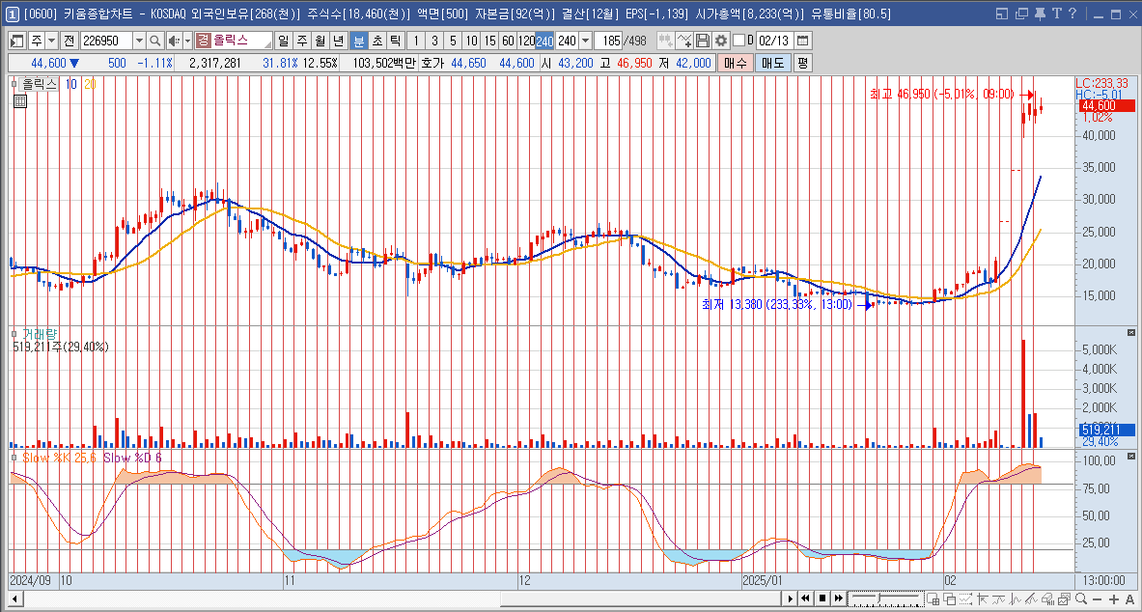Click the candlestick compare icon

coord(665,41)
